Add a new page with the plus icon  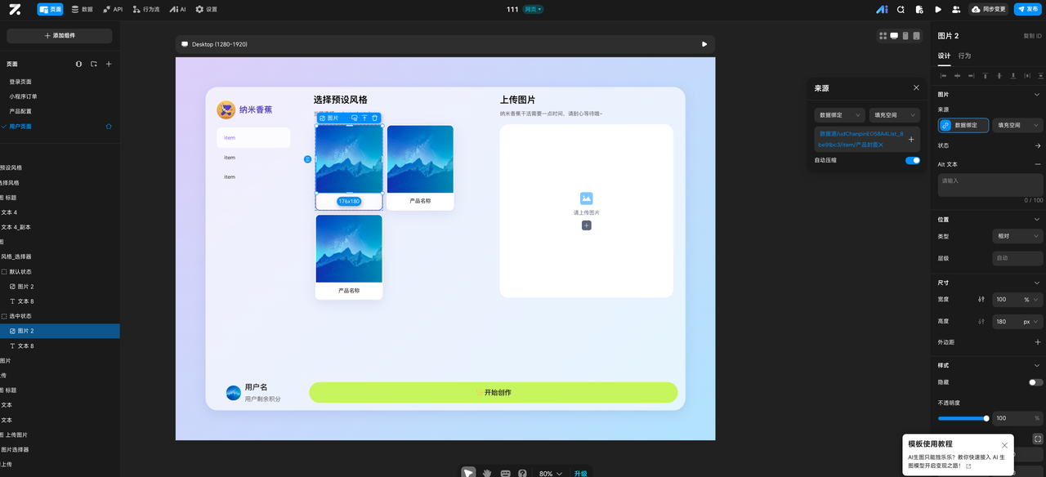109,64
